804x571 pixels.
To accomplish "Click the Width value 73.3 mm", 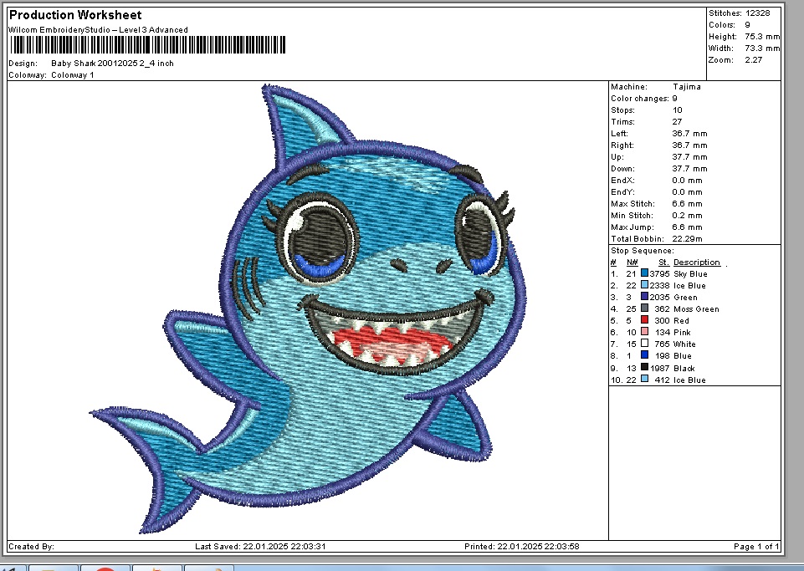I will pyautogui.click(x=762, y=48).
